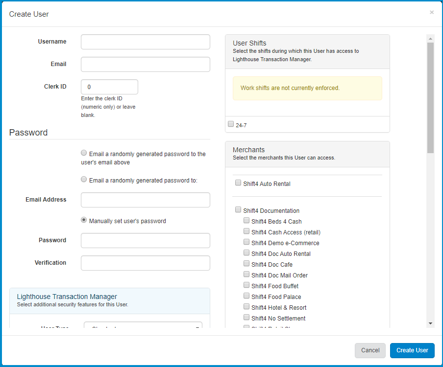Close the Create User dialog
The width and height of the screenshot is (443, 367).
[x=431, y=12]
